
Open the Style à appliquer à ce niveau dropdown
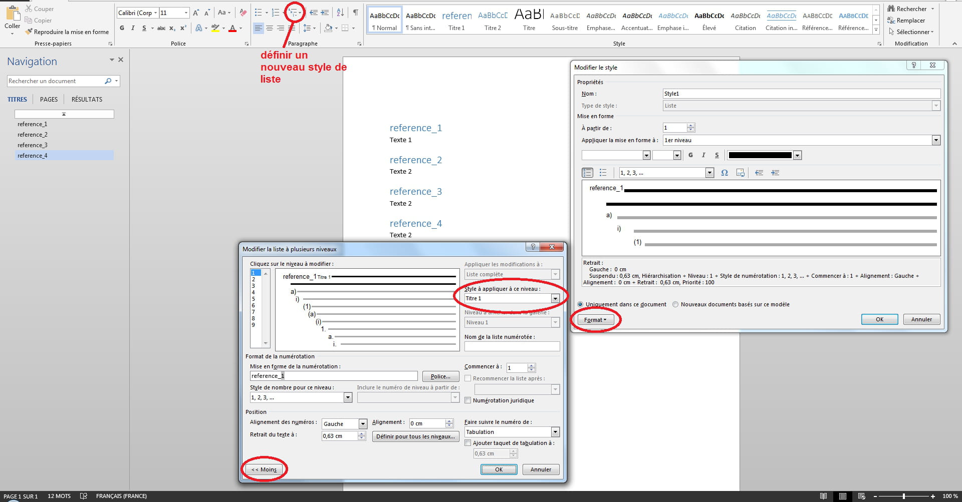[x=555, y=298]
